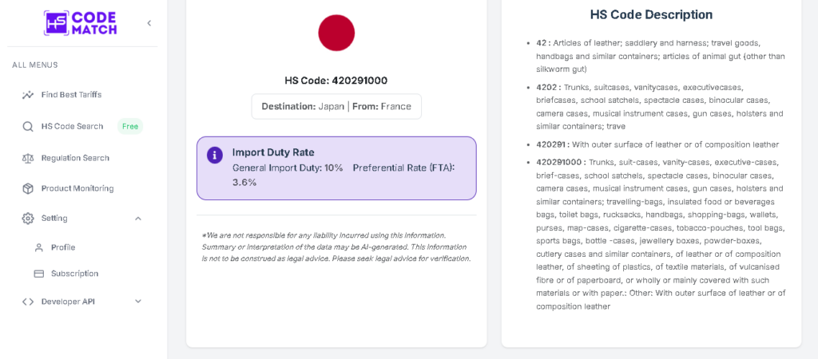Click the HS Code Search magnifier icon
Viewport: 818px width, 359px height.
click(28, 126)
